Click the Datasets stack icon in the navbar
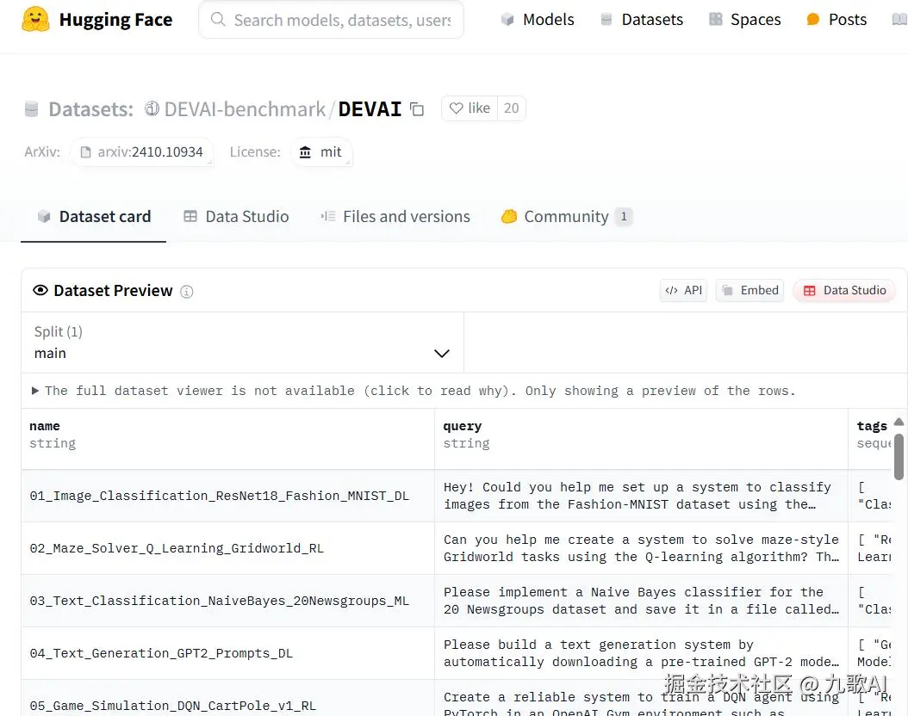908x716 pixels. point(606,20)
